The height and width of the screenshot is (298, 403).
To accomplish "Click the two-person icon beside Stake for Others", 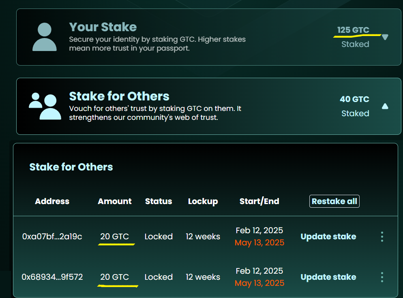I will pyautogui.click(x=45, y=106).
